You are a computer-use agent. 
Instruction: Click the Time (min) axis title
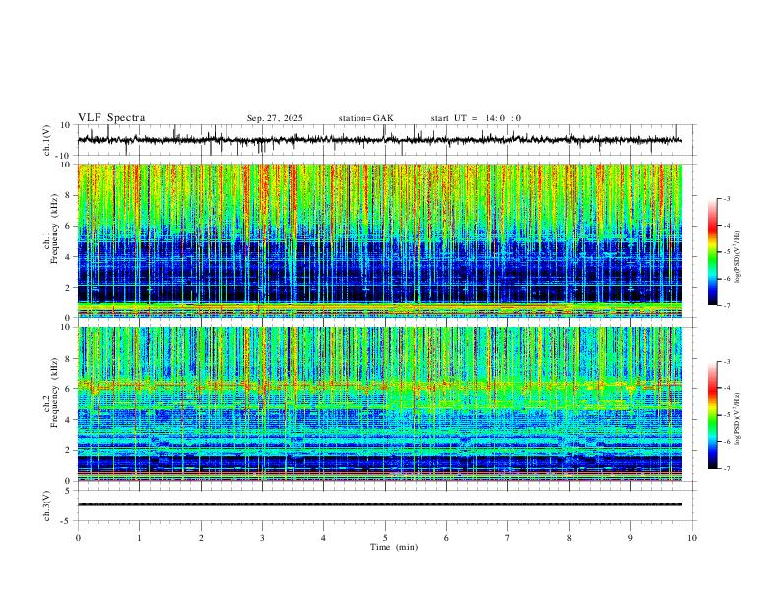click(394, 547)
